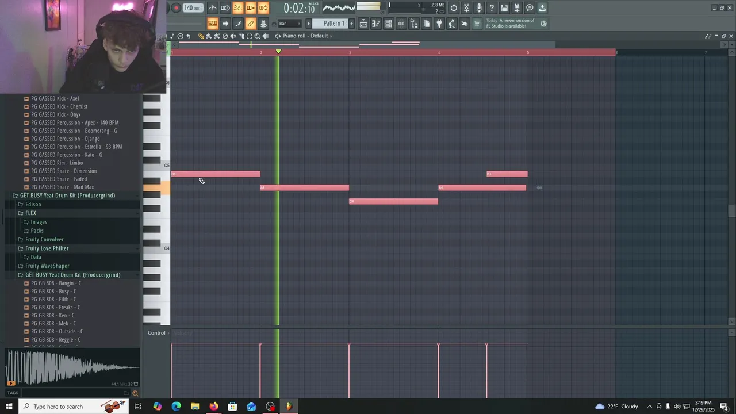Image resolution: width=736 pixels, height=414 pixels.
Task: Open Firefox from the taskbar
Action: pos(213,407)
